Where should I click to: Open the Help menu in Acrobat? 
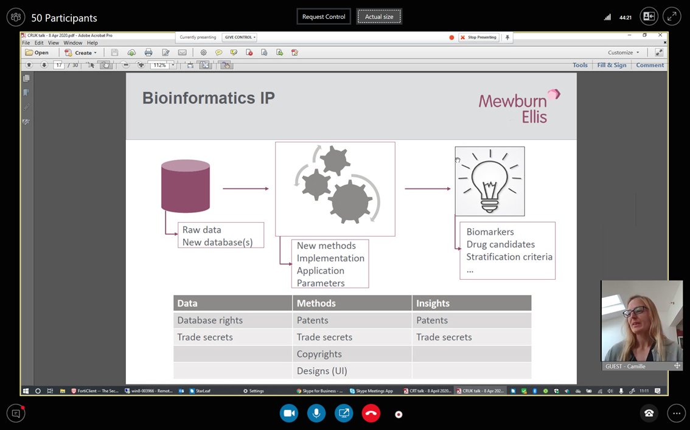(x=92, y=43)
